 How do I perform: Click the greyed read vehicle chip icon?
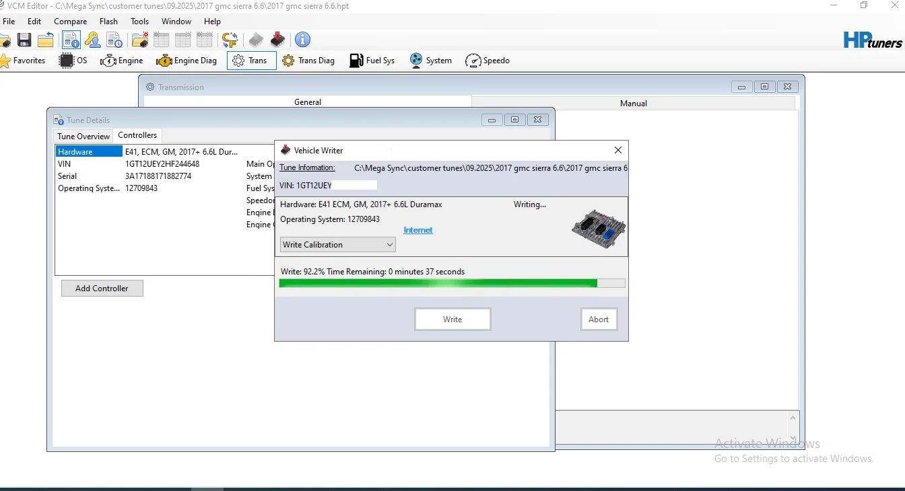click(x=256, y=40)
